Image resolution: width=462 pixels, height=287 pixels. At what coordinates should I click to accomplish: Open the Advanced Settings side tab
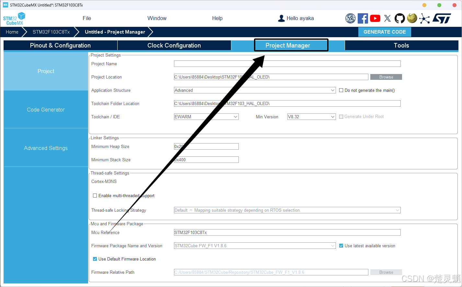click(x=46, y=148)
